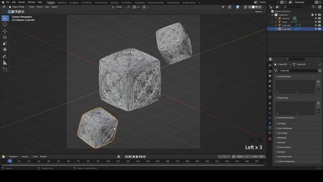Select the Annotate tool
The height and width of the screenshot is (182, 323).
coord(5,56)
